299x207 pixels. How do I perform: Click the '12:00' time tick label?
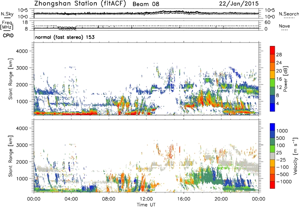[146, 199]
